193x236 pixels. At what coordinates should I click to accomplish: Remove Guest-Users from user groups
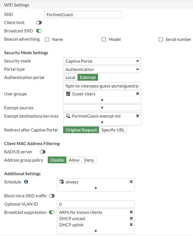pos(137,94)
